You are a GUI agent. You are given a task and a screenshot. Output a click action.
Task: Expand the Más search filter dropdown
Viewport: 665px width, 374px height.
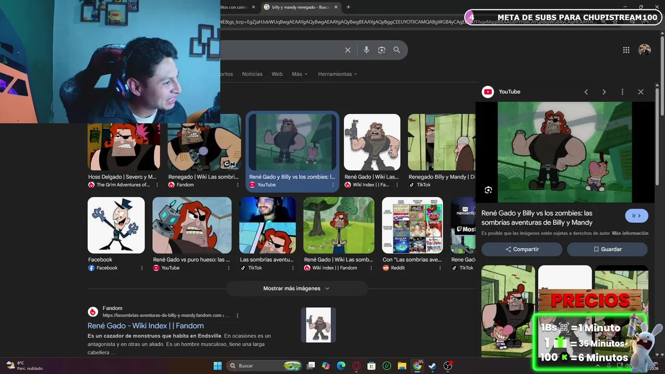tap(300, 74)
